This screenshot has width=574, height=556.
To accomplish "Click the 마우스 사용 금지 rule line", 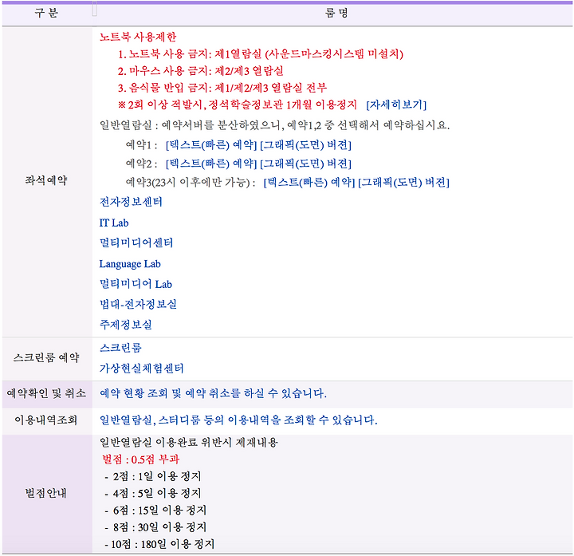I will tap(201, 71).
